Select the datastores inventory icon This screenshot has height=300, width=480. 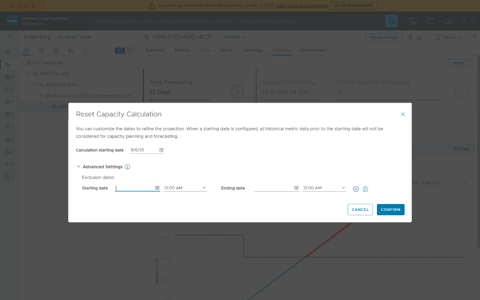41,51
